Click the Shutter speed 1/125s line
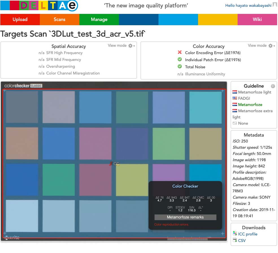278x253 pixels. [x=252, y=147]
